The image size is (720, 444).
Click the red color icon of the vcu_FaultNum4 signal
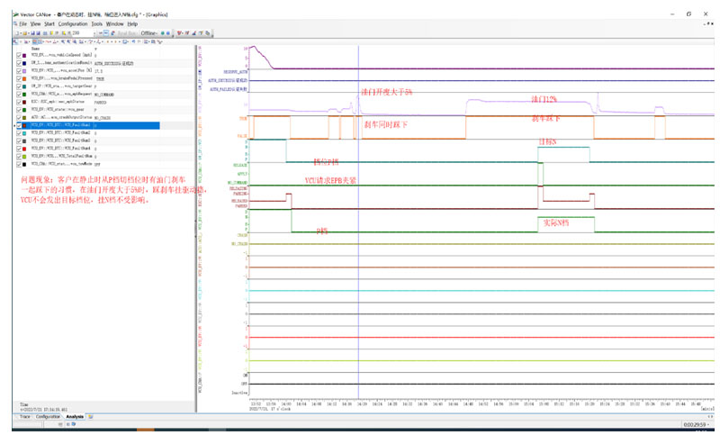pos(25,149)
